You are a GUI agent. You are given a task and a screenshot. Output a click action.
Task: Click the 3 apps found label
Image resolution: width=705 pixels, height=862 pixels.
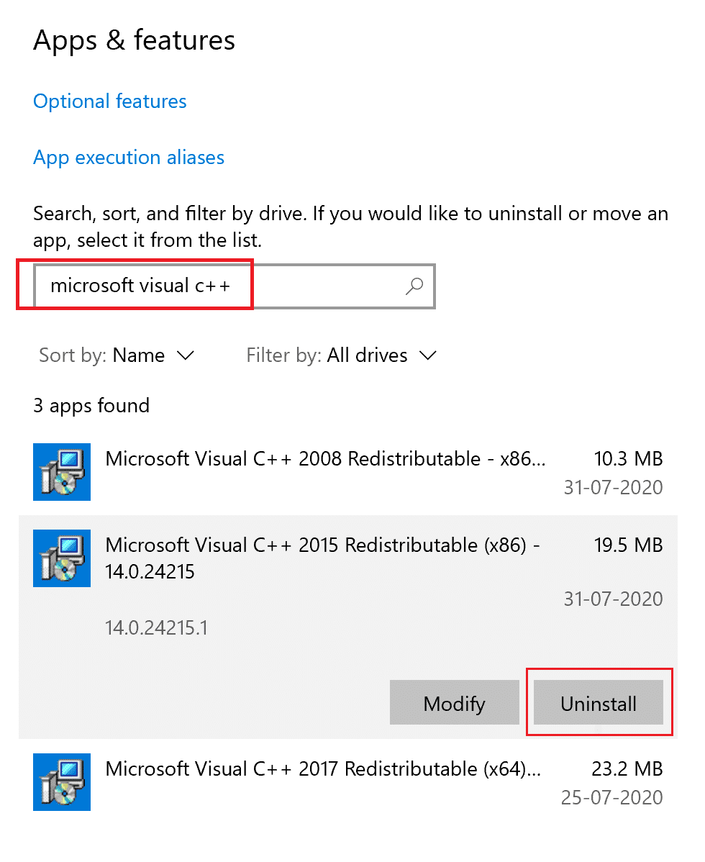click(91, 405)
